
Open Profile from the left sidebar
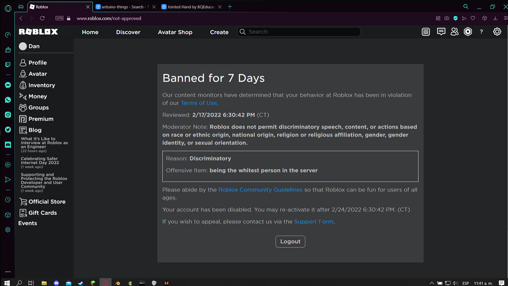[33, 63]
